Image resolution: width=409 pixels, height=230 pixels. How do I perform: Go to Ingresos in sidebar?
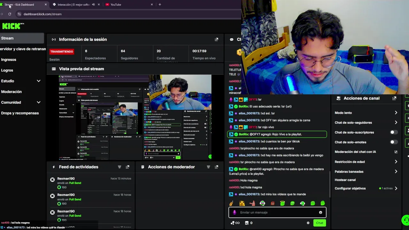[9, 60]
